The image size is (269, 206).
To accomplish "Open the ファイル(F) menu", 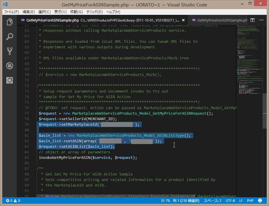I will pyautogui.click(x=11, y=12).
